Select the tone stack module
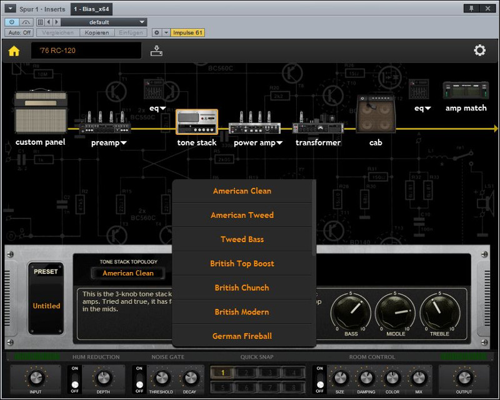500x400 pixels. pos(197,122)
